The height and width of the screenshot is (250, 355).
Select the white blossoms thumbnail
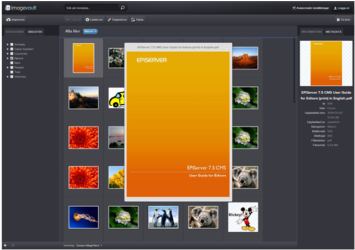(x=117, y=58)
